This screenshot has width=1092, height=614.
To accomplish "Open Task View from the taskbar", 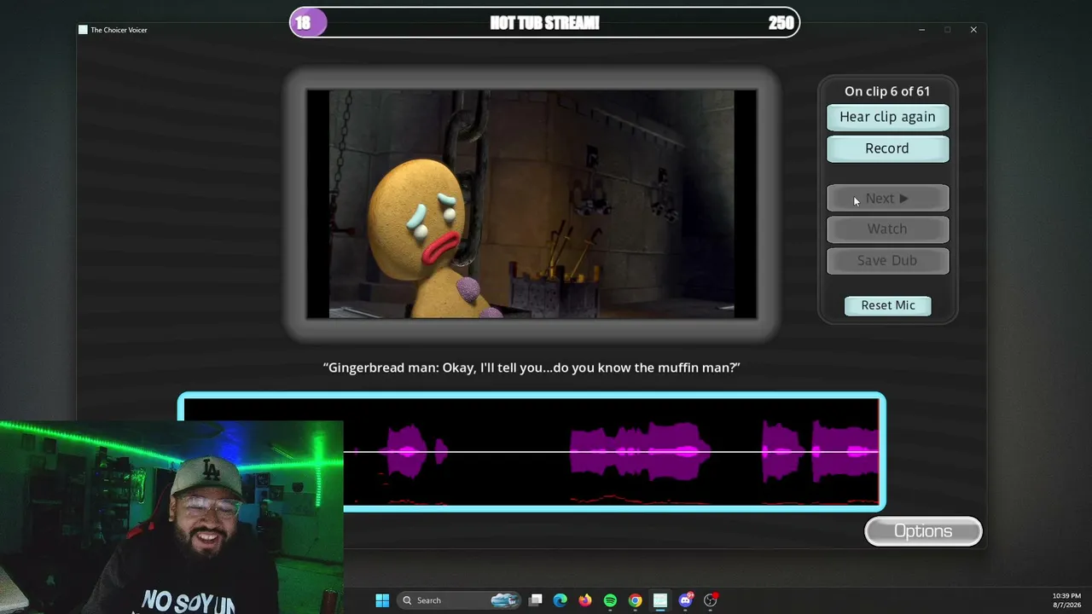I will pos(536,600).
